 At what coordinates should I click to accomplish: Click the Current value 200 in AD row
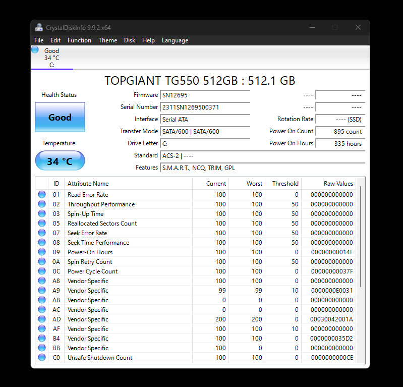[x=220, y=319]
